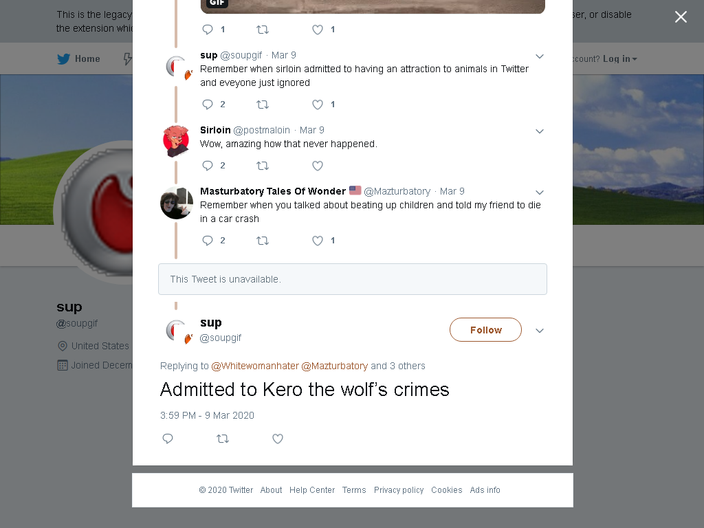Reply to Masturbatory Tales Of Wonder tweet
The image size is (704, 528).
coord(208,241)
